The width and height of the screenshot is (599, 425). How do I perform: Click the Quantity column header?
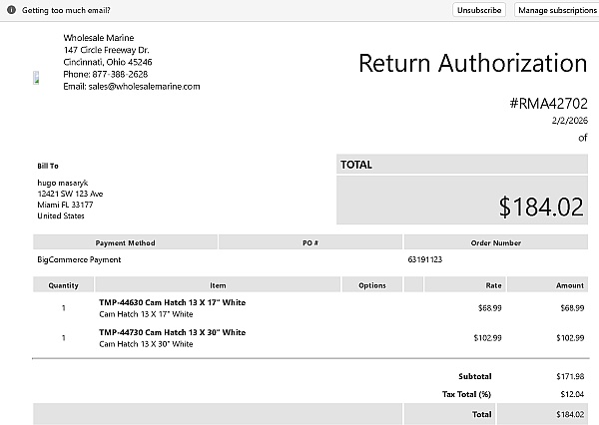(x=63, y=285)
